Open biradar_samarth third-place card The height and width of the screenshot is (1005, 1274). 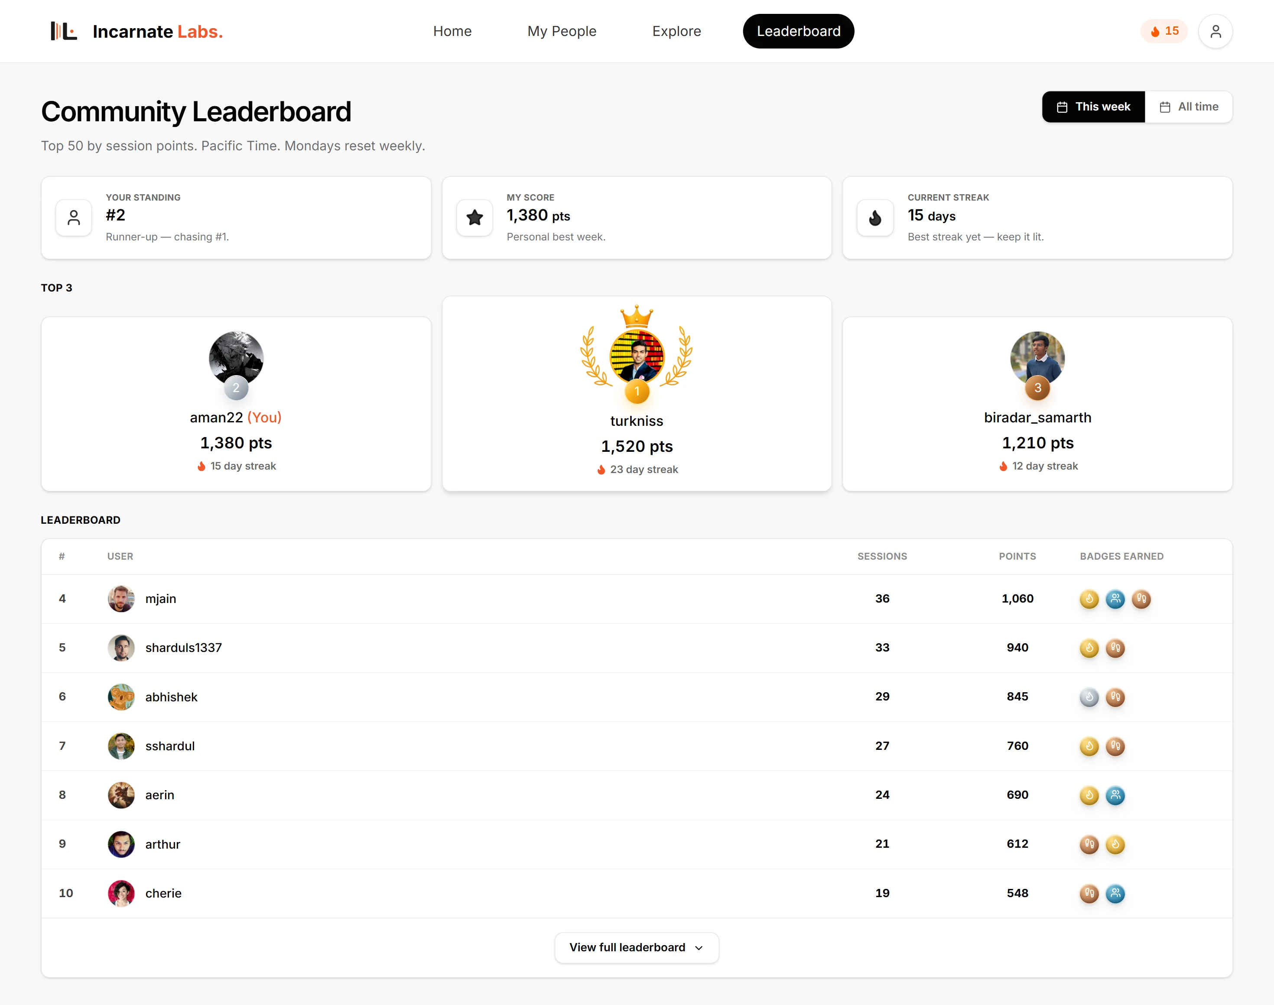1037,404
